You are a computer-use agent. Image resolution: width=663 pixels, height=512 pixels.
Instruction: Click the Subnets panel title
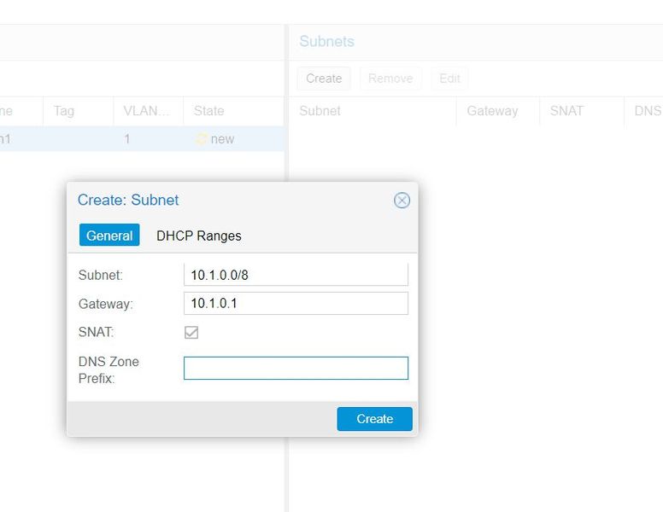tap(327, 42)
